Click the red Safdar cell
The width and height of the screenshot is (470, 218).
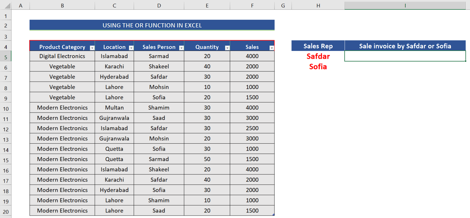pos(318,56)
